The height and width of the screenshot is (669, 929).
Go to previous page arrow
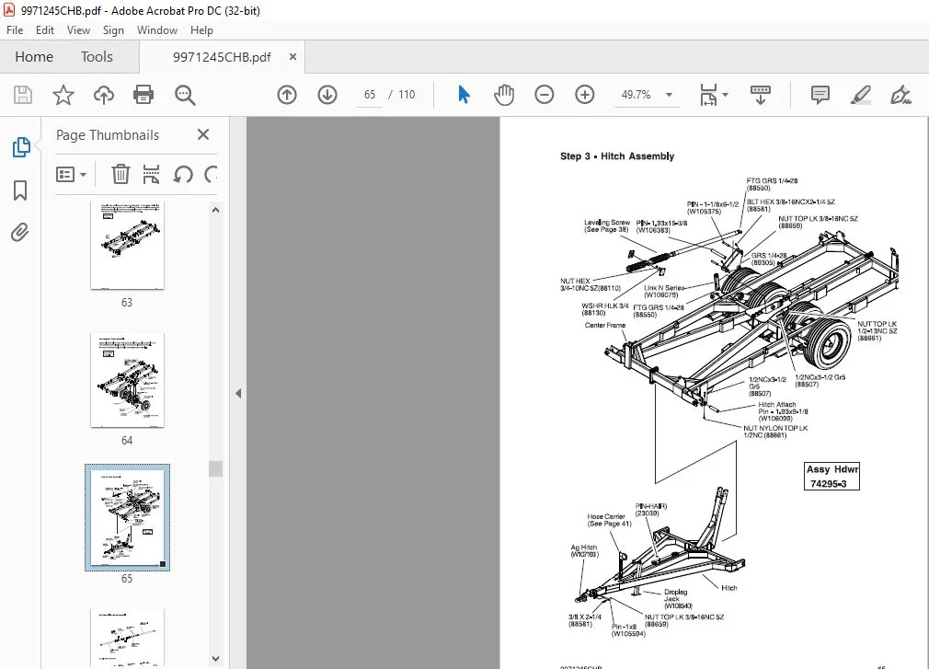click(287, 95)
